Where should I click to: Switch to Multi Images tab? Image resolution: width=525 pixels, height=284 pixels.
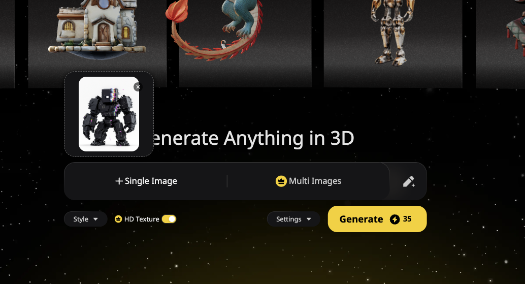308,181
